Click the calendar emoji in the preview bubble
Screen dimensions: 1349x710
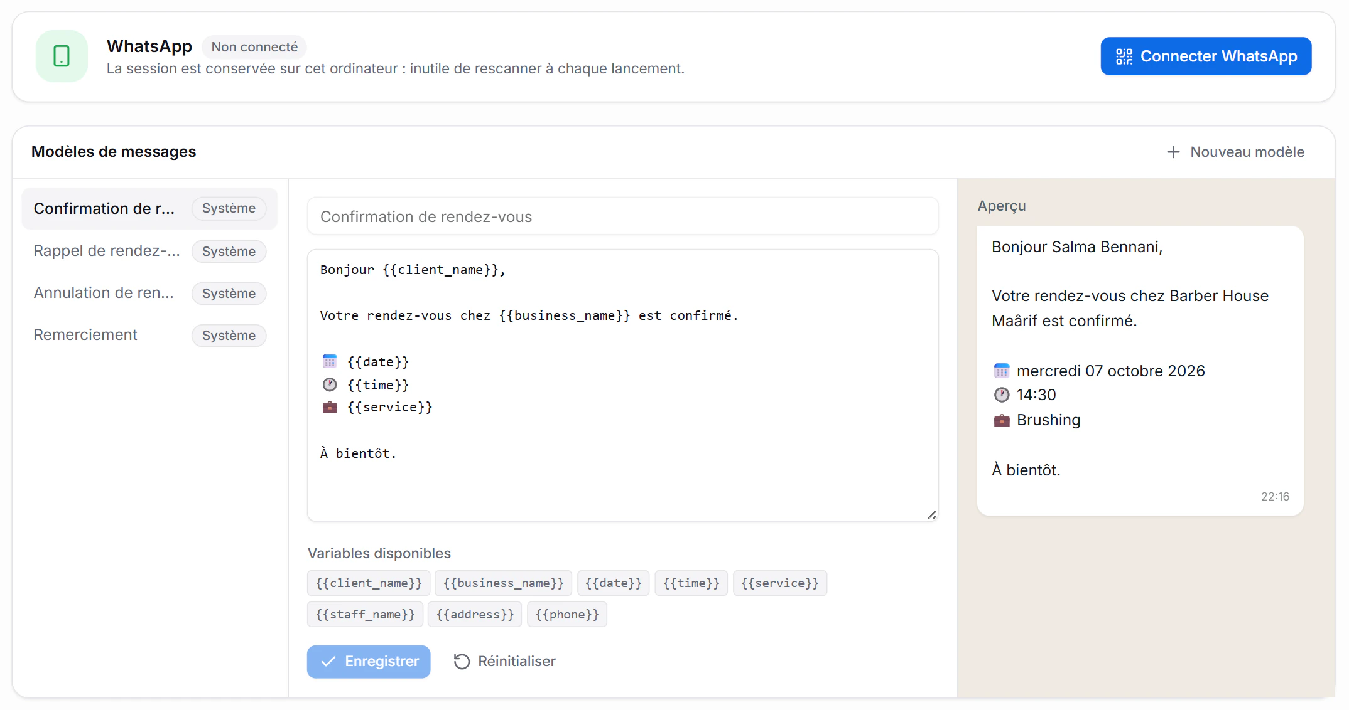1002,371
